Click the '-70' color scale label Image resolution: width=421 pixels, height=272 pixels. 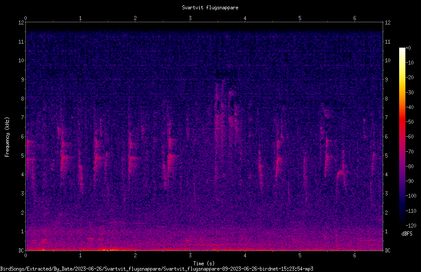(x=409, y=152)
